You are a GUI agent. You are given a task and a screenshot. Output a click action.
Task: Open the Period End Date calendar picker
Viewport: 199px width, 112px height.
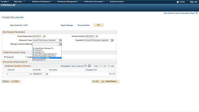97,36
